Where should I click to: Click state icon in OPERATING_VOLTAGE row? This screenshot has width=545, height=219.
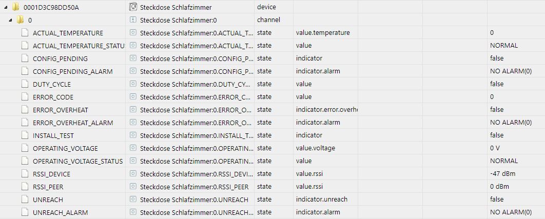point(132,148)
